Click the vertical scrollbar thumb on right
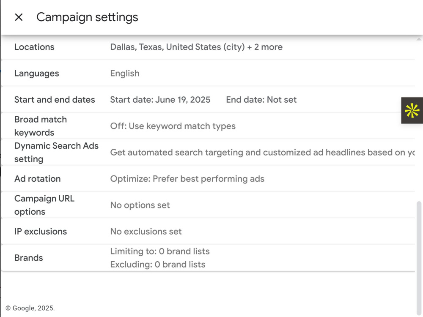 click(x=419, y=257)
